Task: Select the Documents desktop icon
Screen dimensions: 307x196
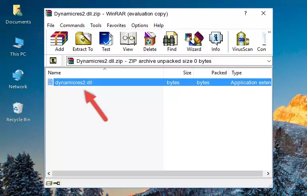Action: tap(18, 15)
